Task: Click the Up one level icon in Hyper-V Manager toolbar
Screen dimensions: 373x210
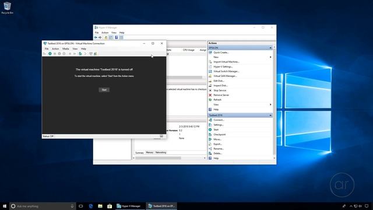Action: (106, 37)
